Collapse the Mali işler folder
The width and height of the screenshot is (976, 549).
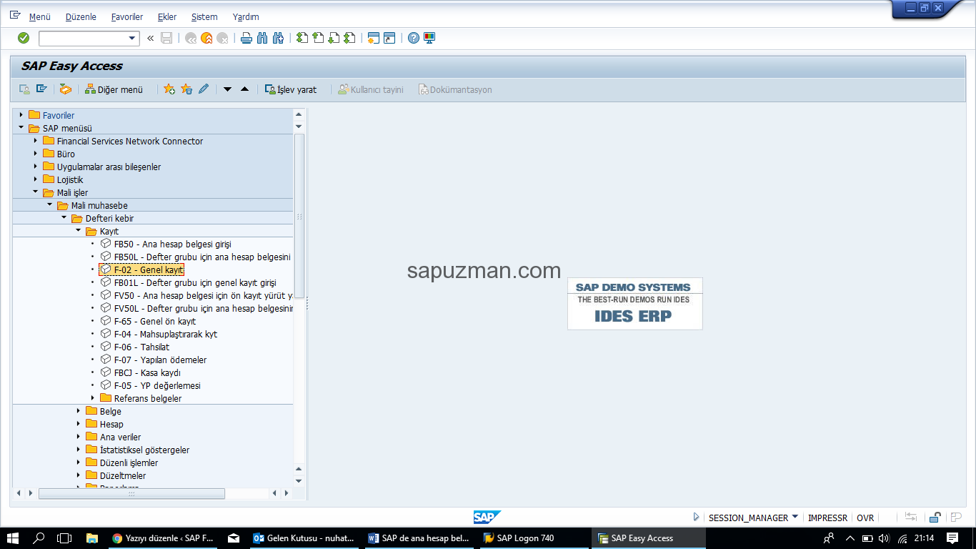click(x=36, y=192)
